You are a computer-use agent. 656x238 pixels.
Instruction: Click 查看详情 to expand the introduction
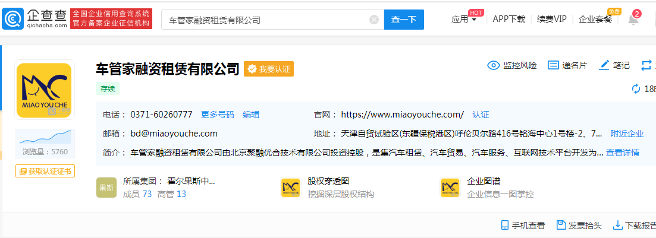623,153
